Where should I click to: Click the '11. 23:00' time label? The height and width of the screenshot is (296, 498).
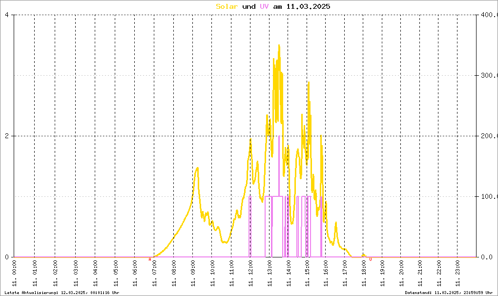[457, 273]
